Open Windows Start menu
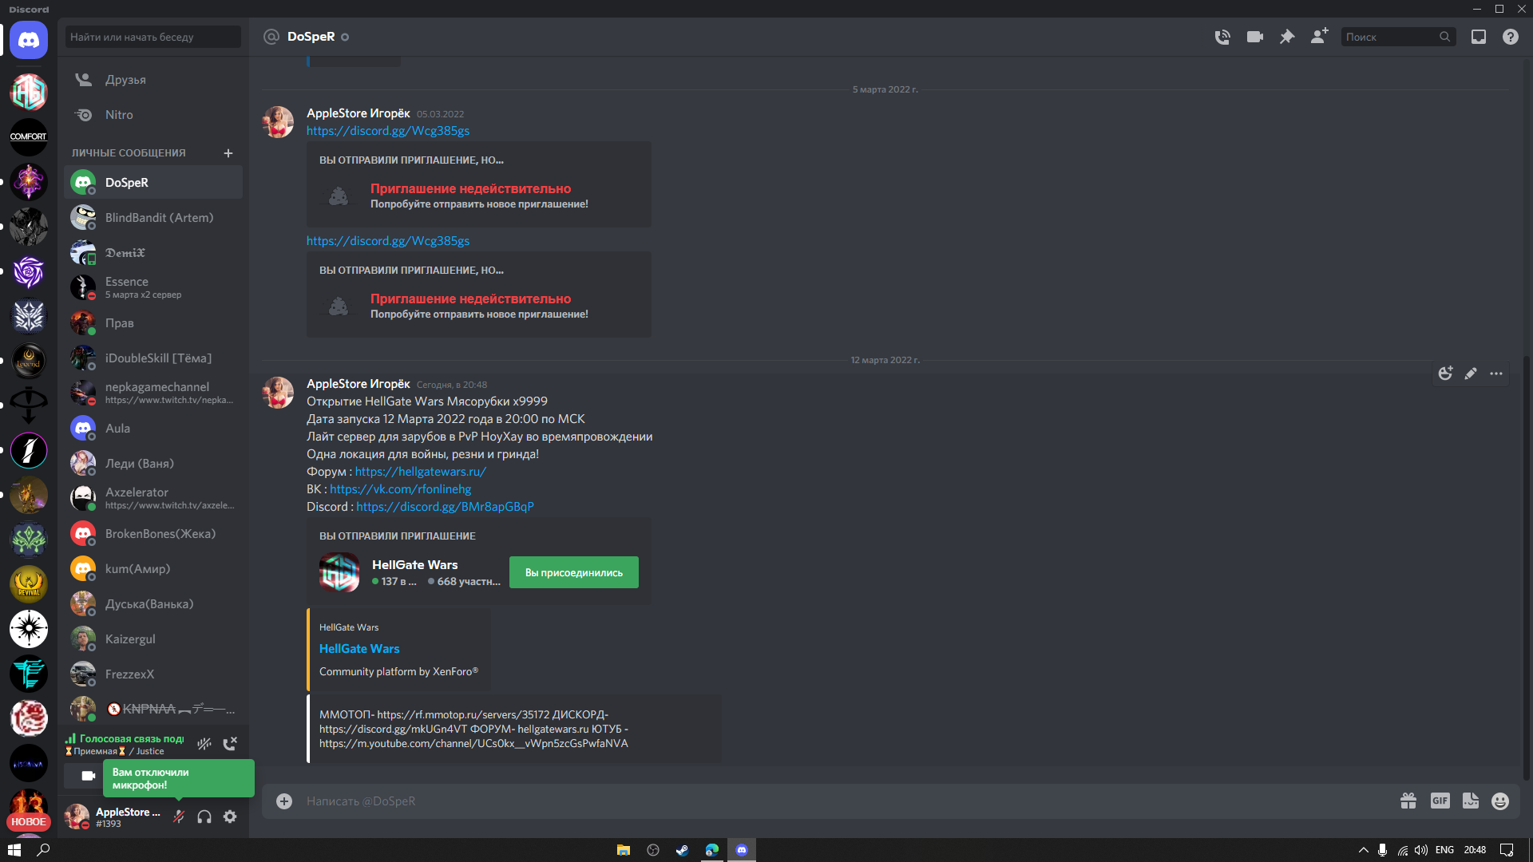Image resolution: width=1533 pixels, height=862 pixels. coord(14,850)
